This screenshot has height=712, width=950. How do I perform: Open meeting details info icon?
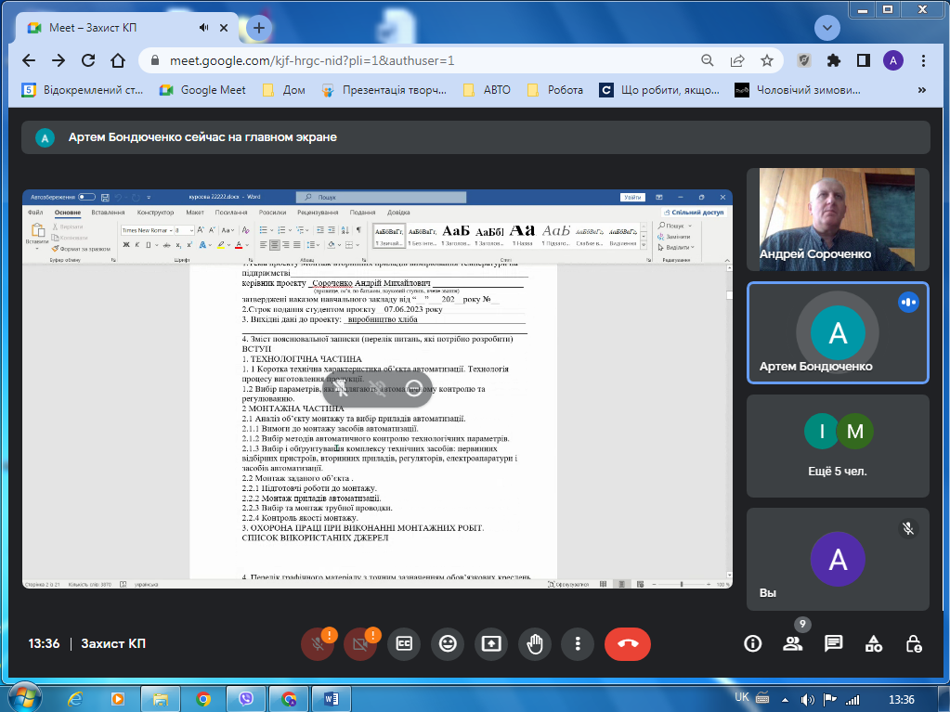click(753, 643)
